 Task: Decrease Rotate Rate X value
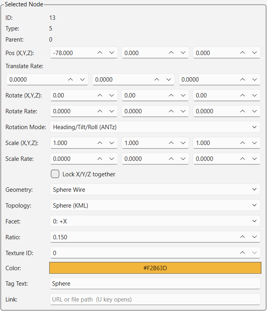click(x=111, y=111)
